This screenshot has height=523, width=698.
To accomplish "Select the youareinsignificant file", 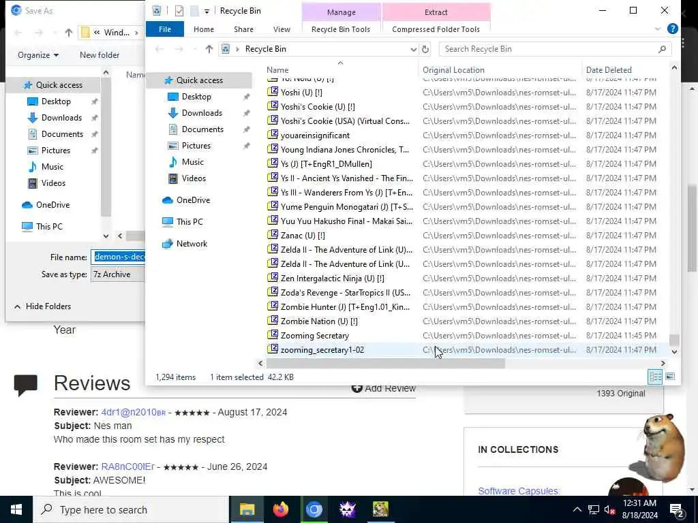I will pyautogui.click(x=315, y=136).
